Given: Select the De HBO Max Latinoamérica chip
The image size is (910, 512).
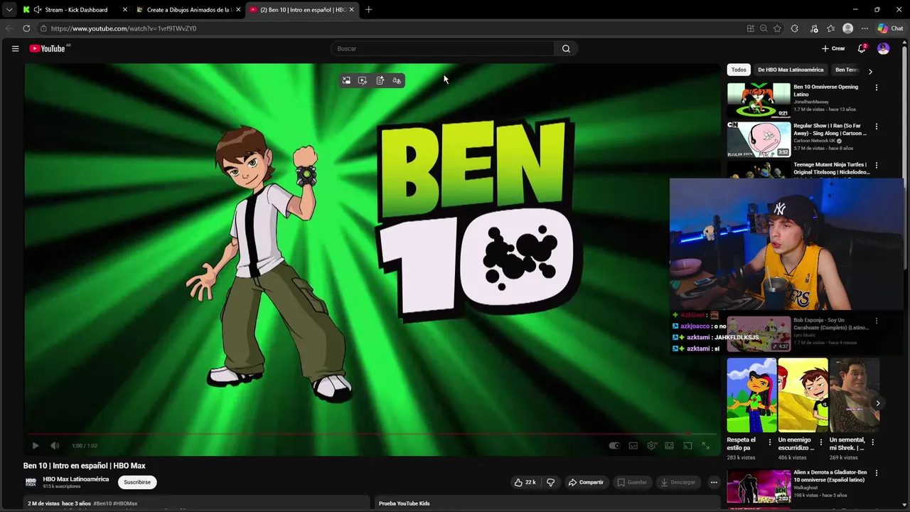Looking at the screenshot, I should [x=791, y=70].
